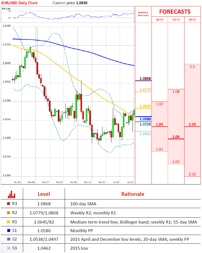The height and width of the screenshot is (253, 202).
Task: Click the 1.02 forecast value in Q2 17
Action: (176, 162)
